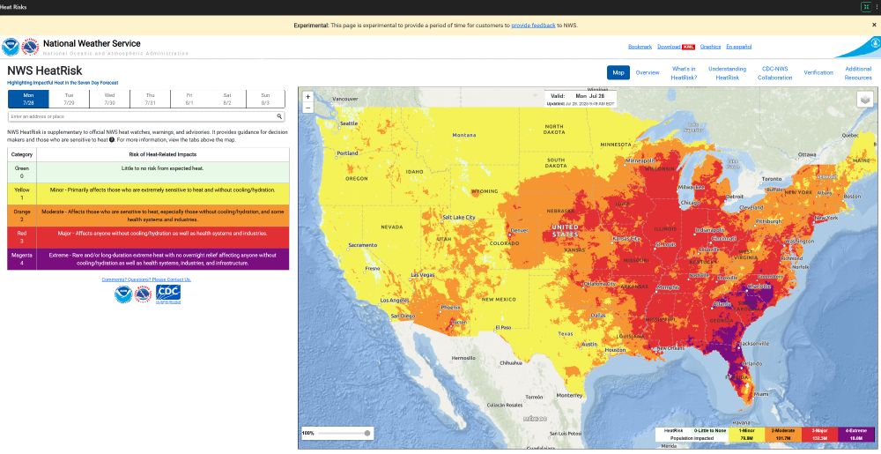The height and width of the screenshot is (454, 881).
Task: Open the map layers control icon
Action: [865, 100]
